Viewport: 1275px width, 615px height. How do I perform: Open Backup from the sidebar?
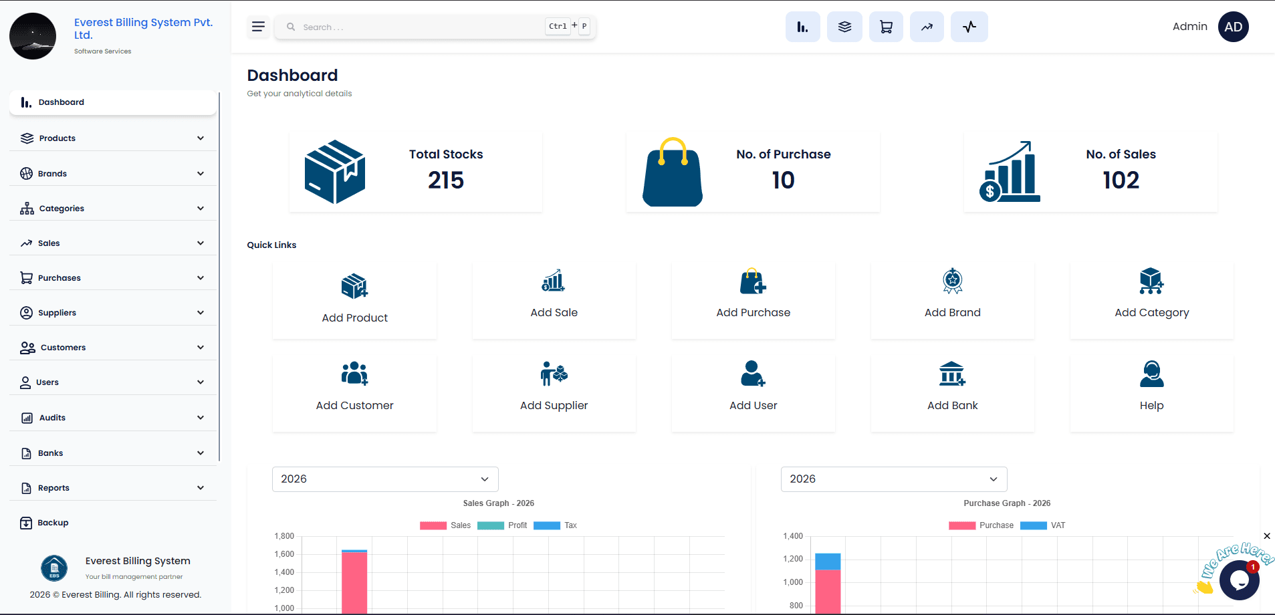pyautogui.click(x=53, y=523)
